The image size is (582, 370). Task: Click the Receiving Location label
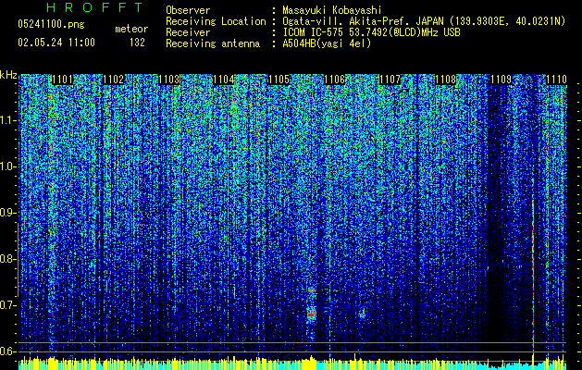tap(216, 21)
